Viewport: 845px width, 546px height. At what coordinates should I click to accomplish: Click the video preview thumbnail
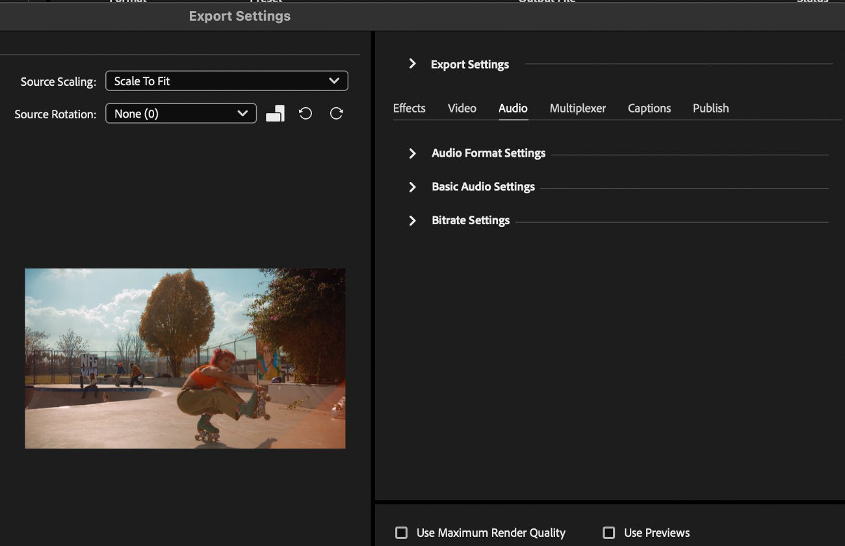[x=185, y=358]
